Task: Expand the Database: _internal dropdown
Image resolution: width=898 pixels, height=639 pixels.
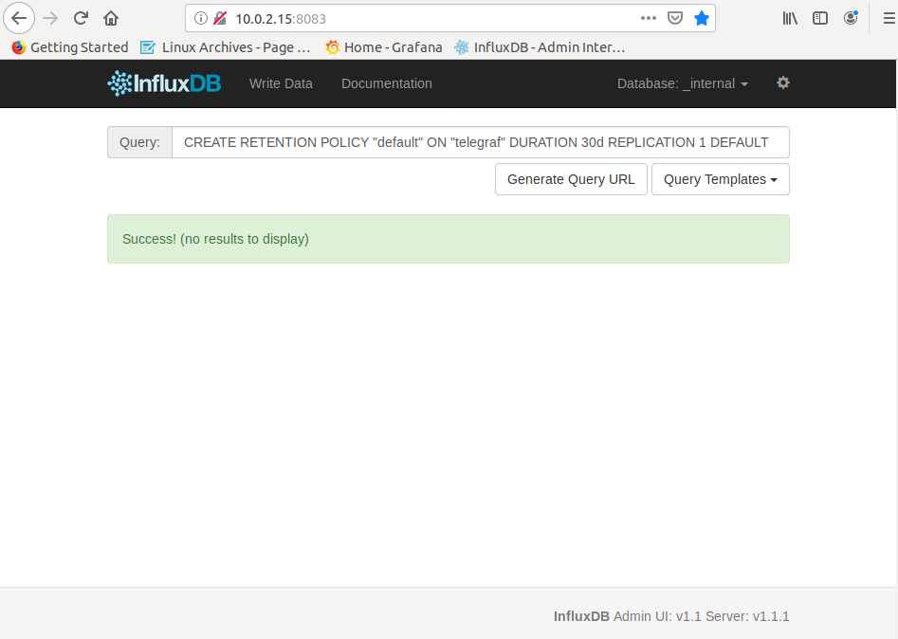Action: 683,83
